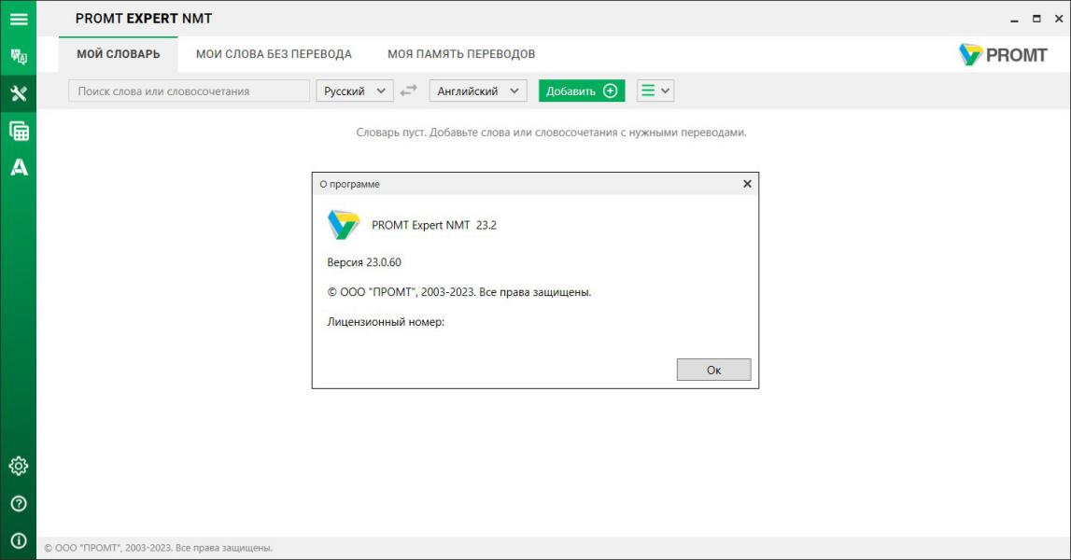
Task: Click the dialog copyright line
Action: [x=459, y=292]
